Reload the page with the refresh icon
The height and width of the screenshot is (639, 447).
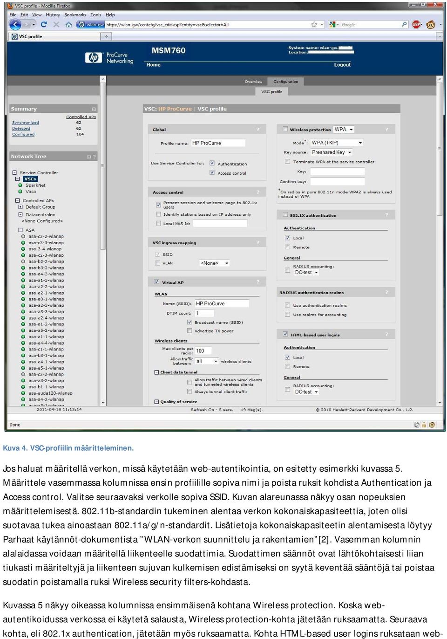tap(44, 25)
